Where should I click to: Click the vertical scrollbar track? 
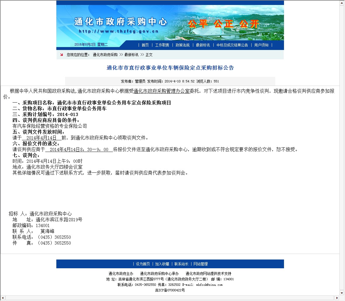[x=342, y=146]
